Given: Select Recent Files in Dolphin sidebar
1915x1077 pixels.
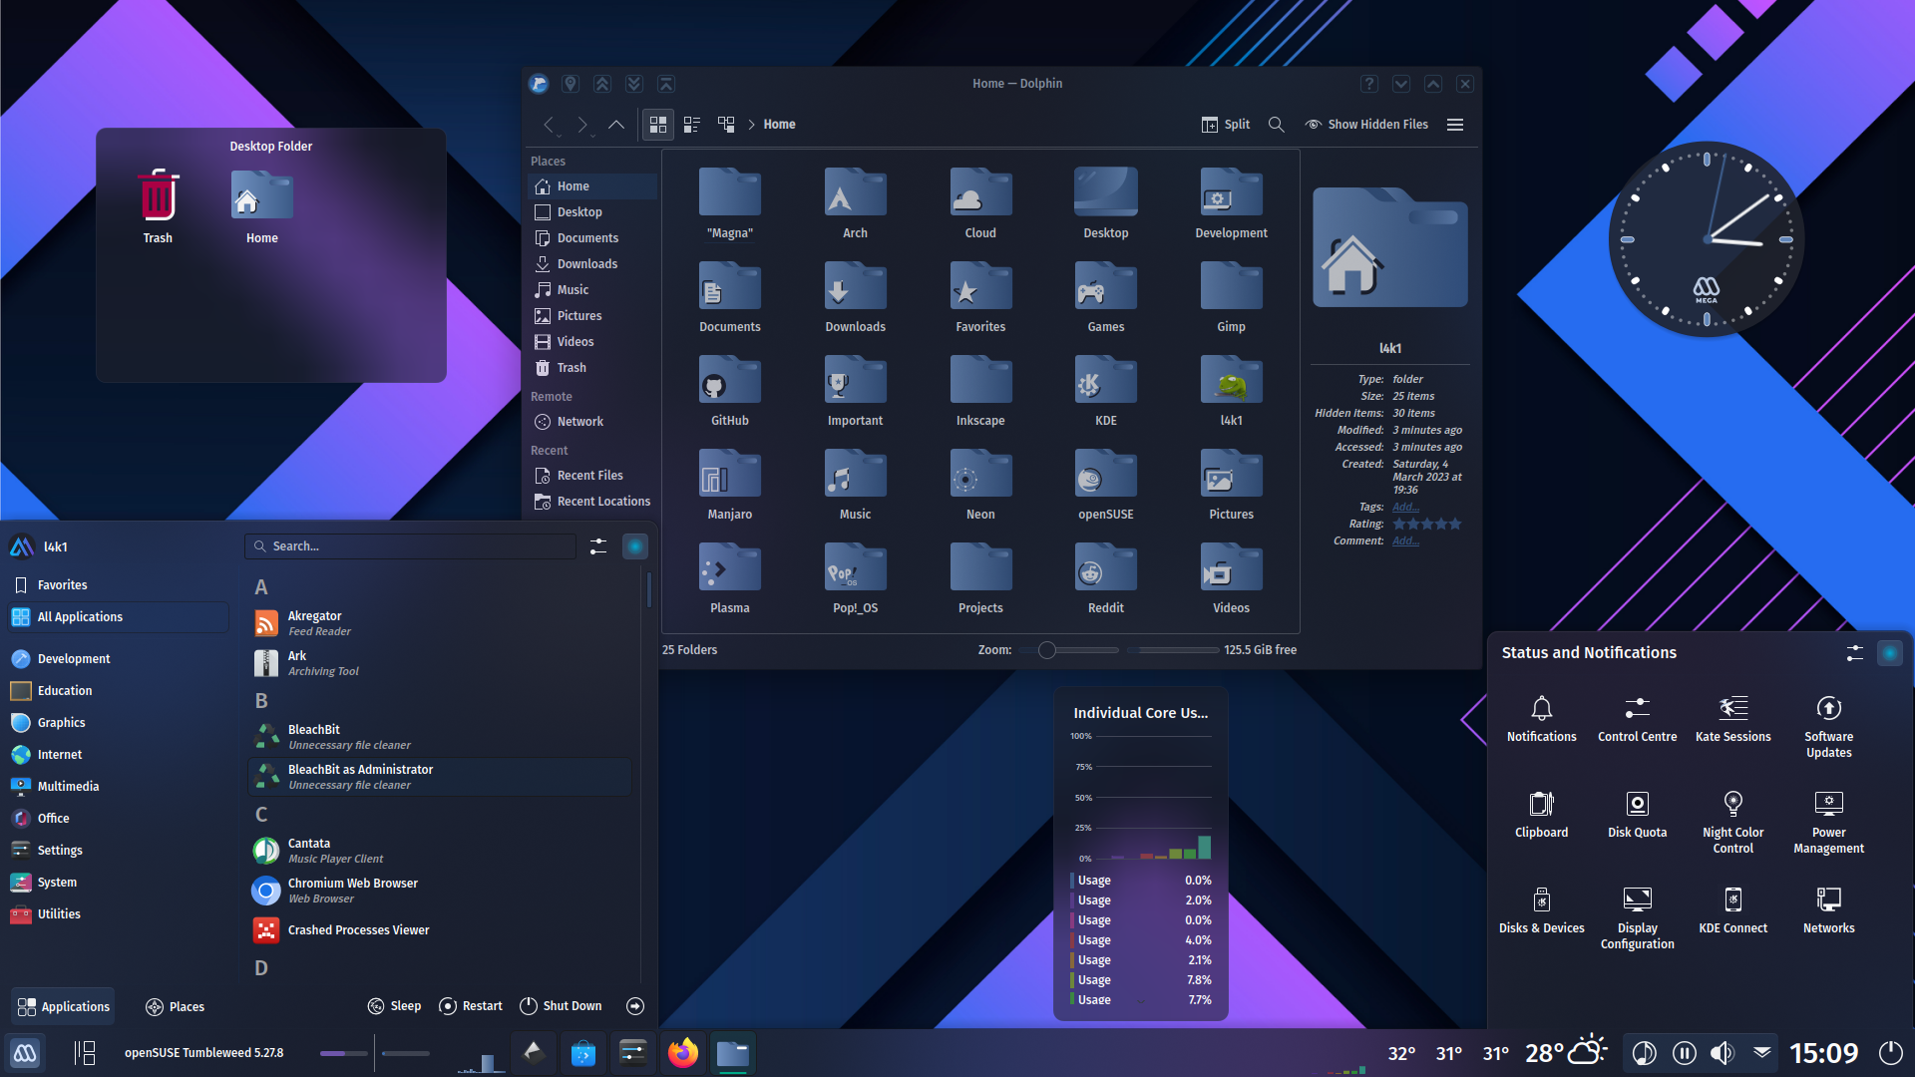Looking at the screenshot, I should (592, 476).
